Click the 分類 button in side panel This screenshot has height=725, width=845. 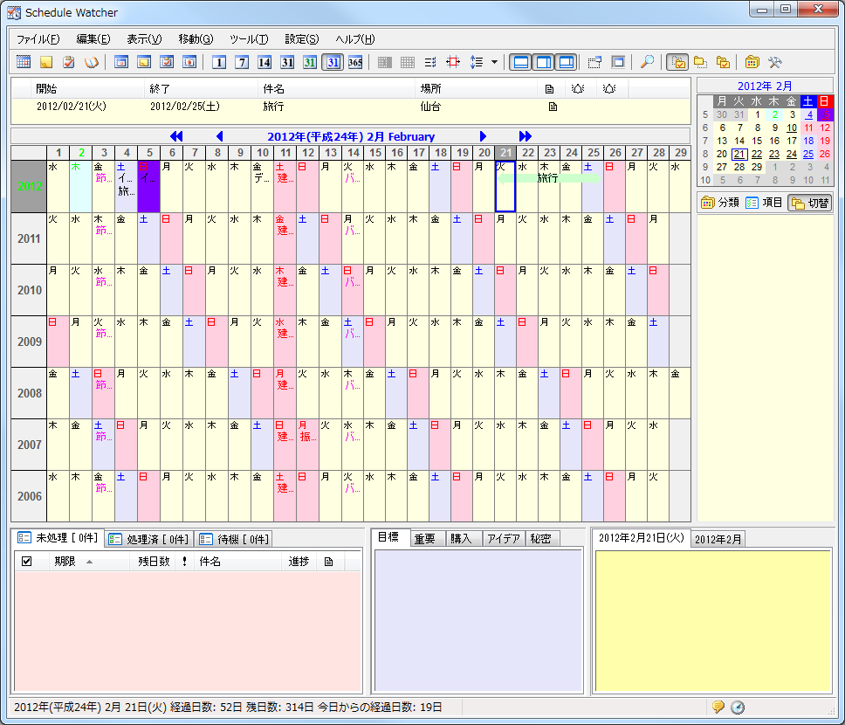click(x=720, y=203)
